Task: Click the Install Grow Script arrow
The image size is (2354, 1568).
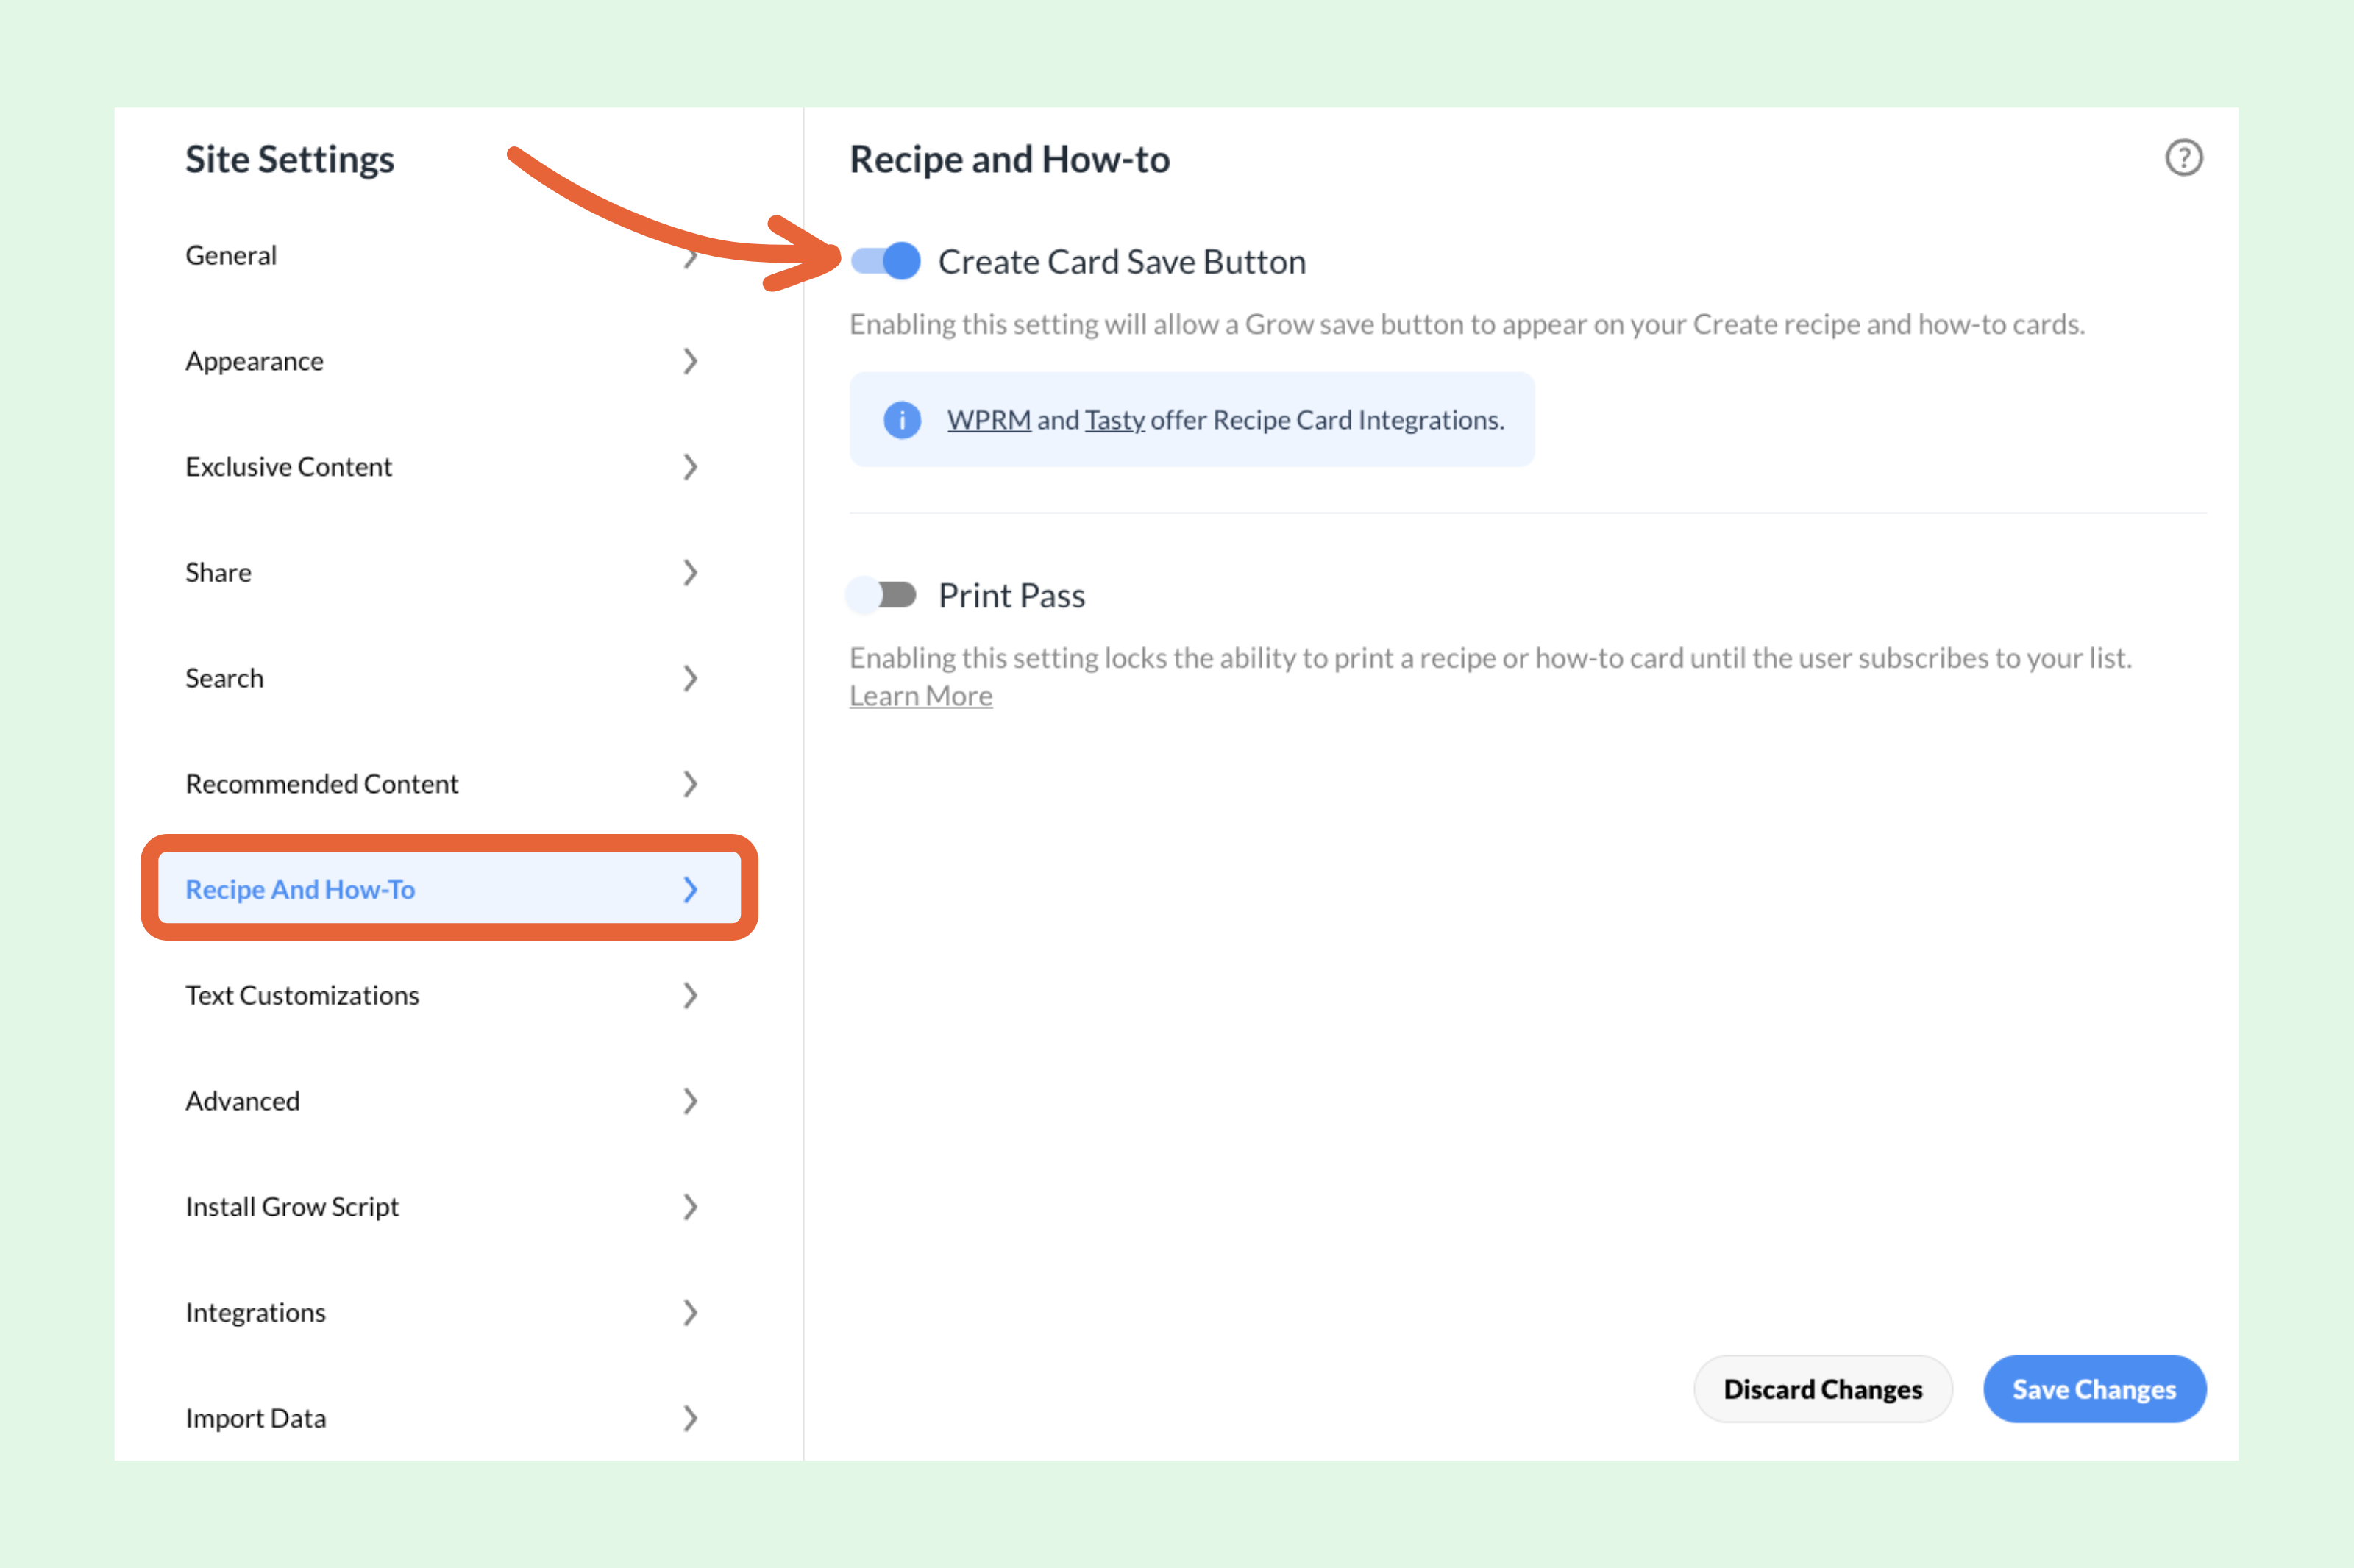Action: [x=690, y=1207]
